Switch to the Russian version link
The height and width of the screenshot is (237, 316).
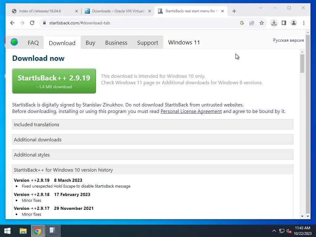(x=289, y=40)
